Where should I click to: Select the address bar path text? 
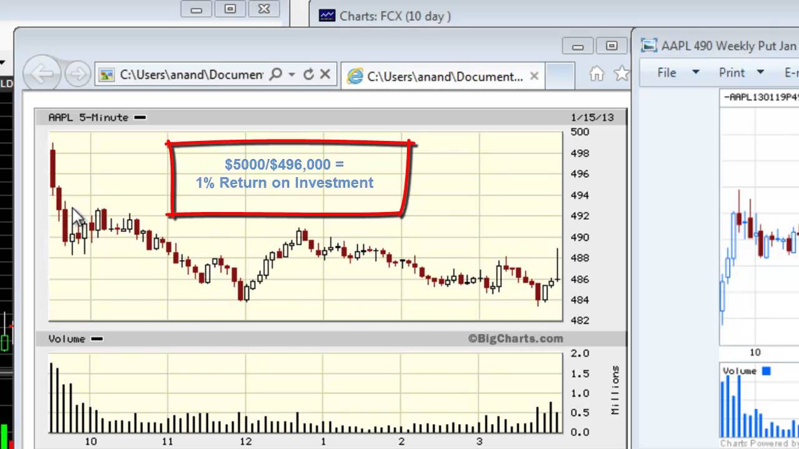pyautogui.click(x=192, y=75)
